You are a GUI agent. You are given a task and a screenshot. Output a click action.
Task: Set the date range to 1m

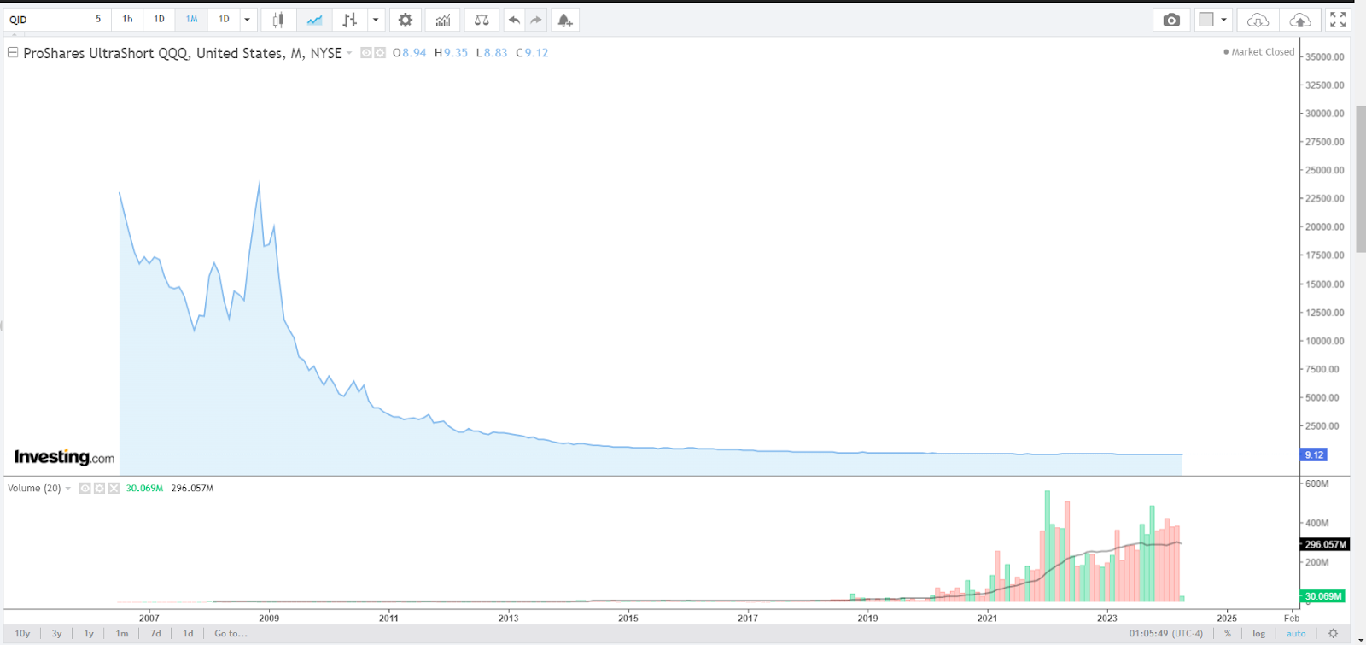(x=122, y=634)
